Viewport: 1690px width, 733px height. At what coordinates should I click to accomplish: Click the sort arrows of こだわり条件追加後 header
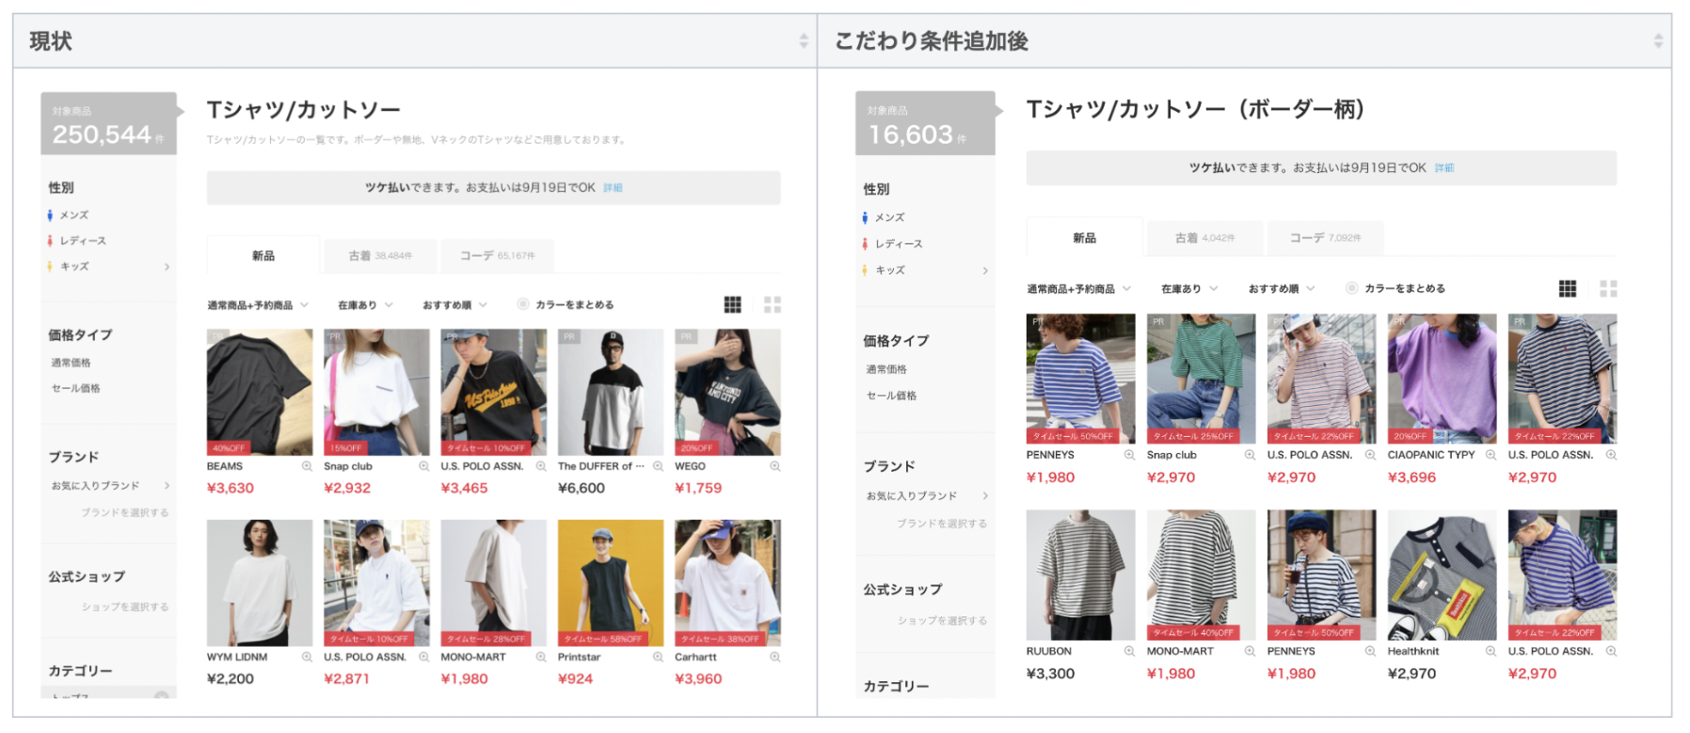[1658, 40]
